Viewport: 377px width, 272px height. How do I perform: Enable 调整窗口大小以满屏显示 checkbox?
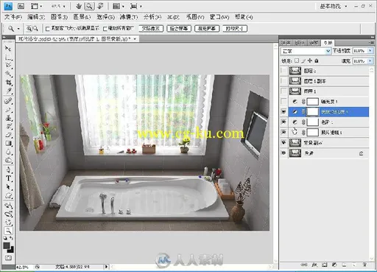48,29
